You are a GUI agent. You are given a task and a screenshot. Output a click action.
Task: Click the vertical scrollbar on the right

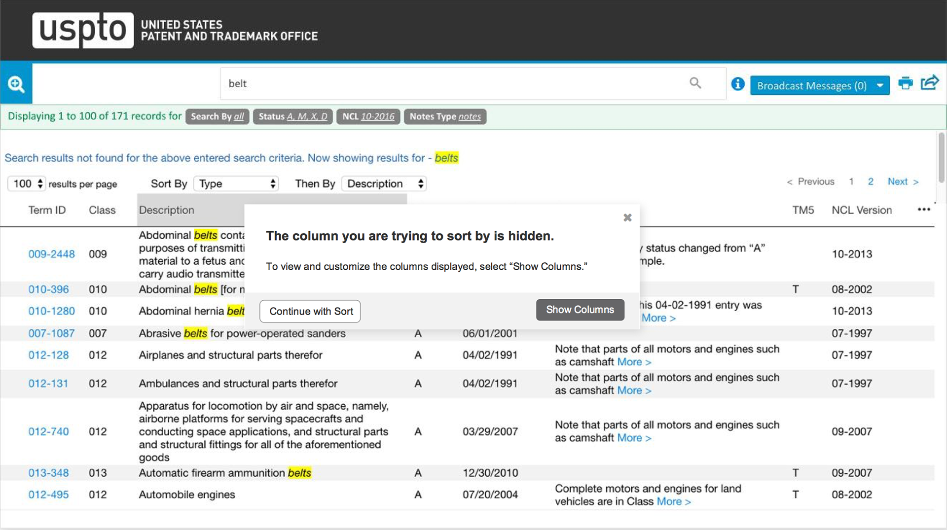tap(941, 158)
